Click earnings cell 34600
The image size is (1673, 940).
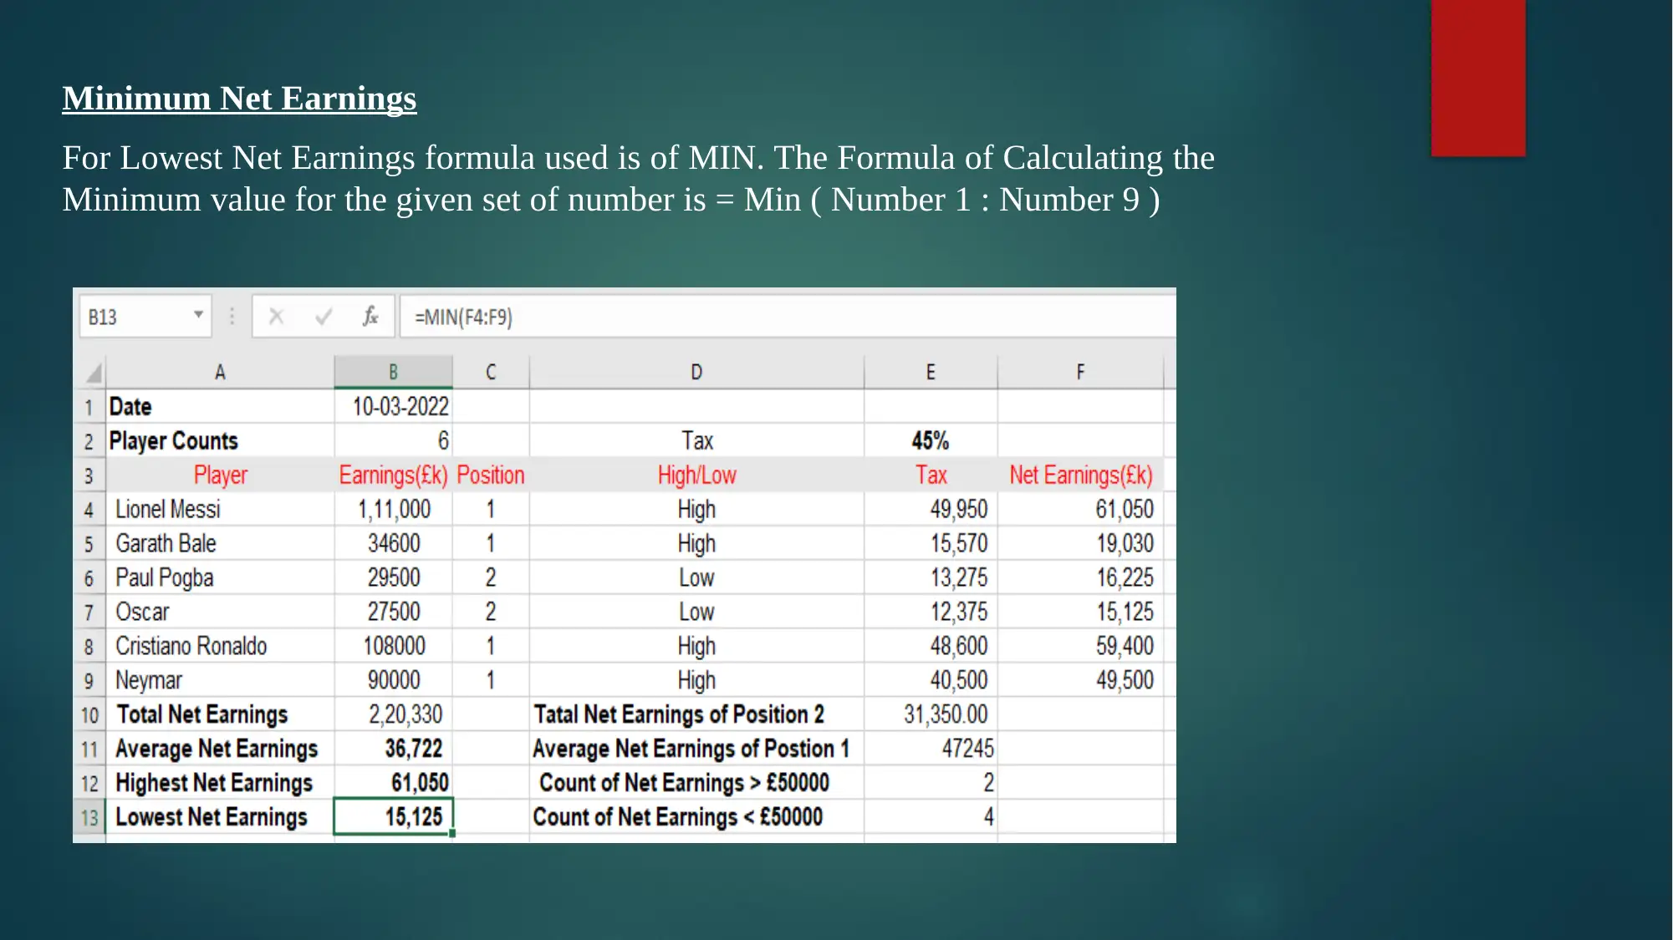pyautogui.click(x=393, y=544)
